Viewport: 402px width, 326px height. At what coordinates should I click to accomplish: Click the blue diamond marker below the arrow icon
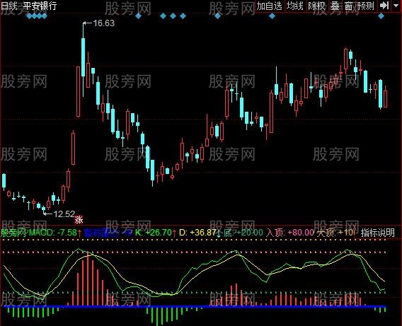(381, 16)
